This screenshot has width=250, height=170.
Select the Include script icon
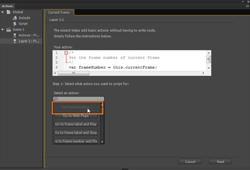pyautogui.click(x=15, y=18)
